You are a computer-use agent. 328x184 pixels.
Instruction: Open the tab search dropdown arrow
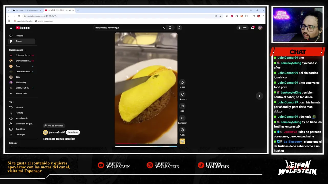9,10
